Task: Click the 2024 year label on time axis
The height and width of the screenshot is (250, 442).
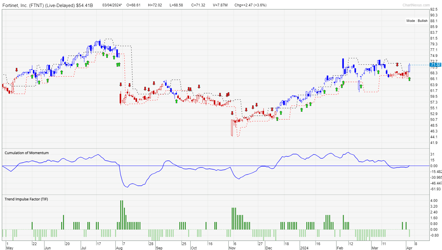Action: 304,248
